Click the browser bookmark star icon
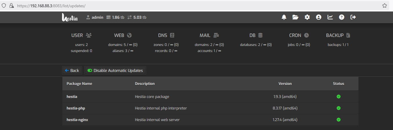This screenshot has height=130, width=393. tap(385, 5)
